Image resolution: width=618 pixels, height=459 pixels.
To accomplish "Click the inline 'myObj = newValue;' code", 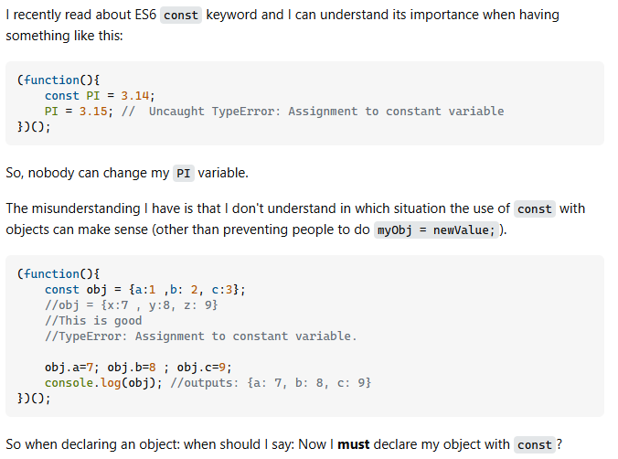I will (437, 229).
